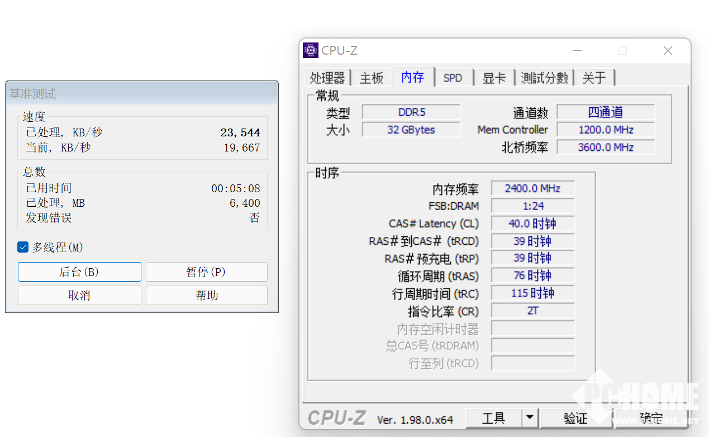Click the tRCD 39 时钟 value
This screenshot has height=437, width=709.
coord(533,241)
